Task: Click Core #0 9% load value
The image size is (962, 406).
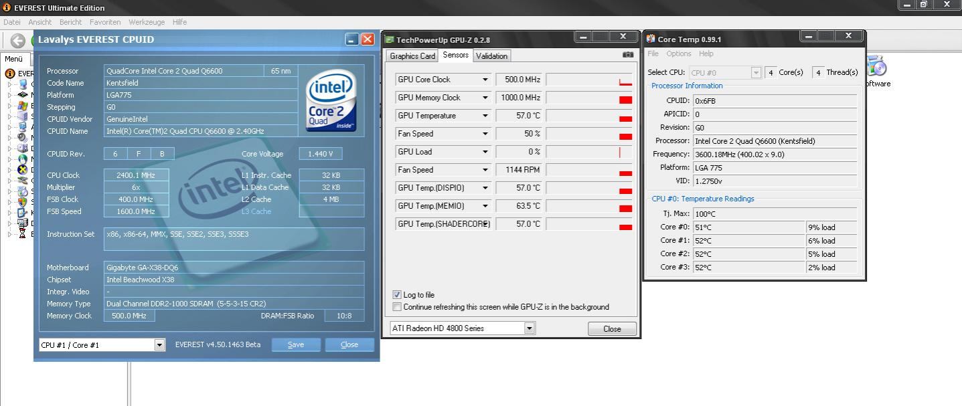Action: pos(831,227)
